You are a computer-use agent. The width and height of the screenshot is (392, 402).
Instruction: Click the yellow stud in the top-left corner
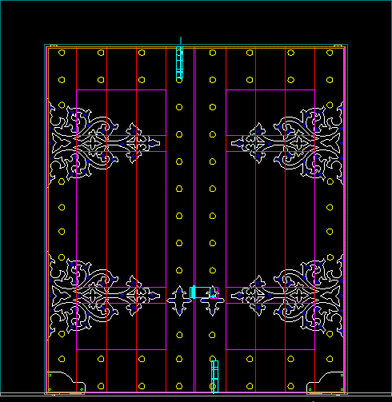pos(62,53)
